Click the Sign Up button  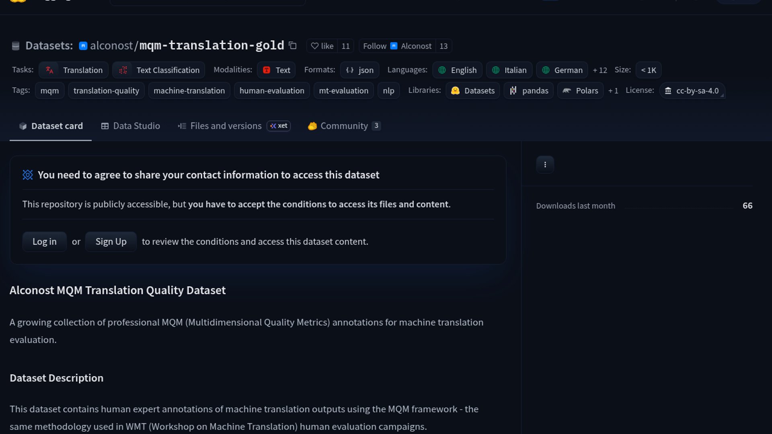[x=111, y=242]
